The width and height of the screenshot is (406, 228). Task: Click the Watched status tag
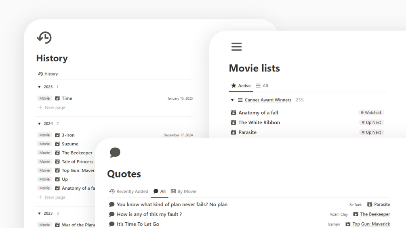click(371, 113)
